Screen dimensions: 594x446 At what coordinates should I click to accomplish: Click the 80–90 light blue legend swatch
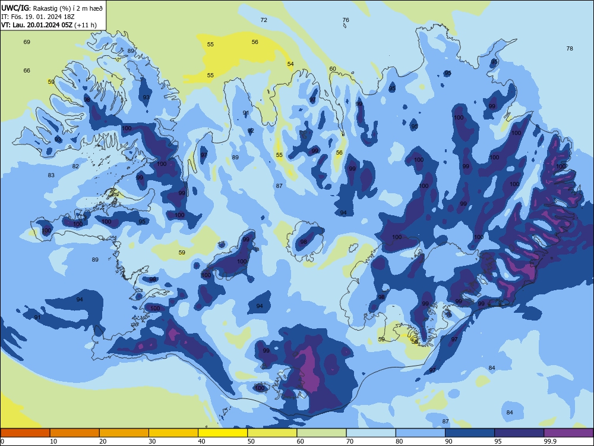421,433
